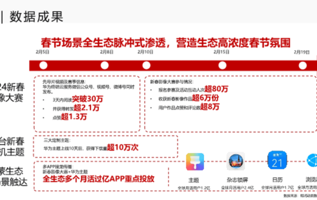Image resolution: width=317 pixels, height=200 pixels.
Task: Click the date label 2月15日
Action: 221,52
